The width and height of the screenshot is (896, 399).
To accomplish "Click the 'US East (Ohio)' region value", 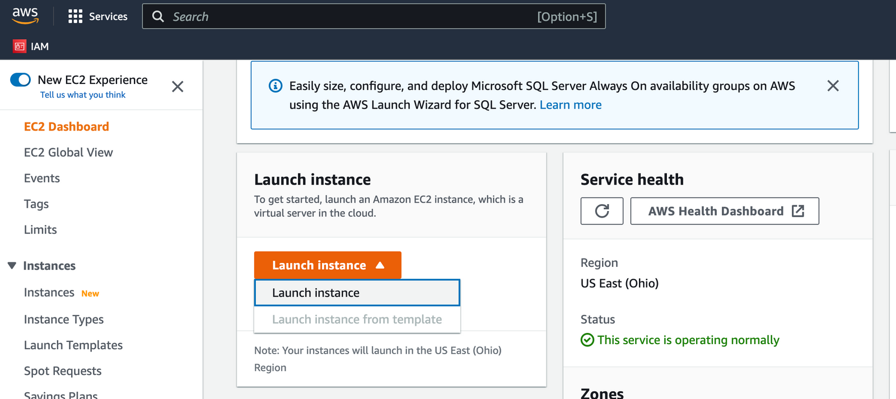I will click(x=619, y=283).
